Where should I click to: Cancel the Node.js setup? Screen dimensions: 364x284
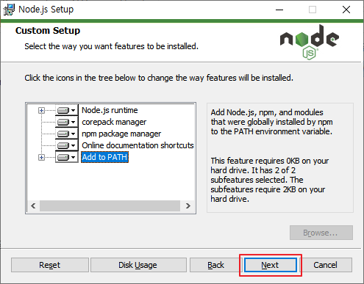coord(325,265)
